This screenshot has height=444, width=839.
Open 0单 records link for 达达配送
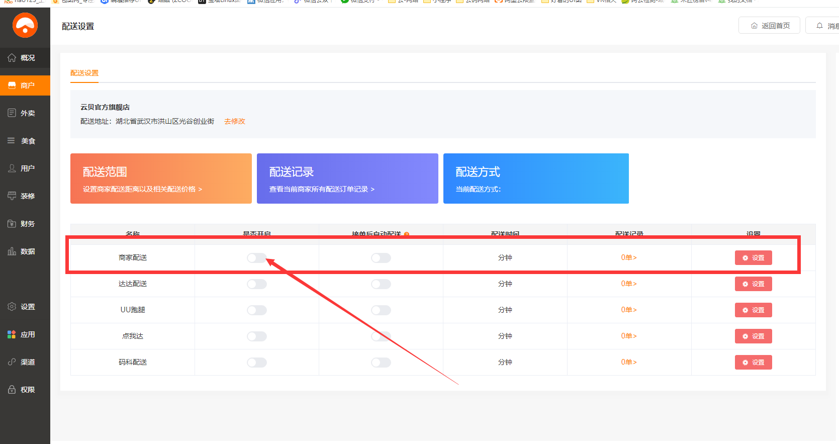629,284
